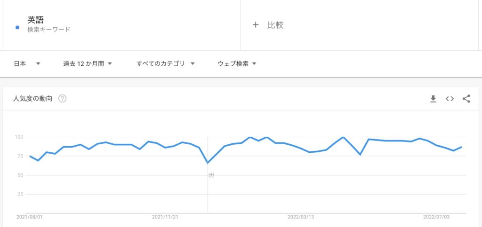482x227 pixels.
Task: Click the 2022/07/03 axis date label
Action: click(x=436, y=217)
